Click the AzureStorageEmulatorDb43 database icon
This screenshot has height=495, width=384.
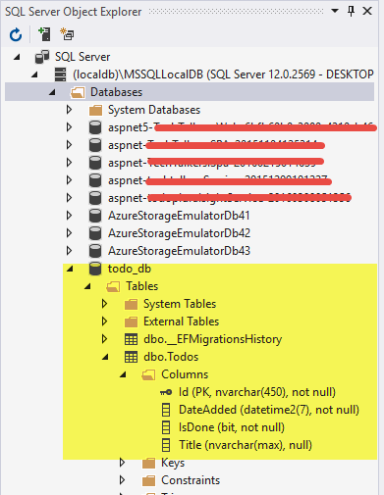(95, 251)
